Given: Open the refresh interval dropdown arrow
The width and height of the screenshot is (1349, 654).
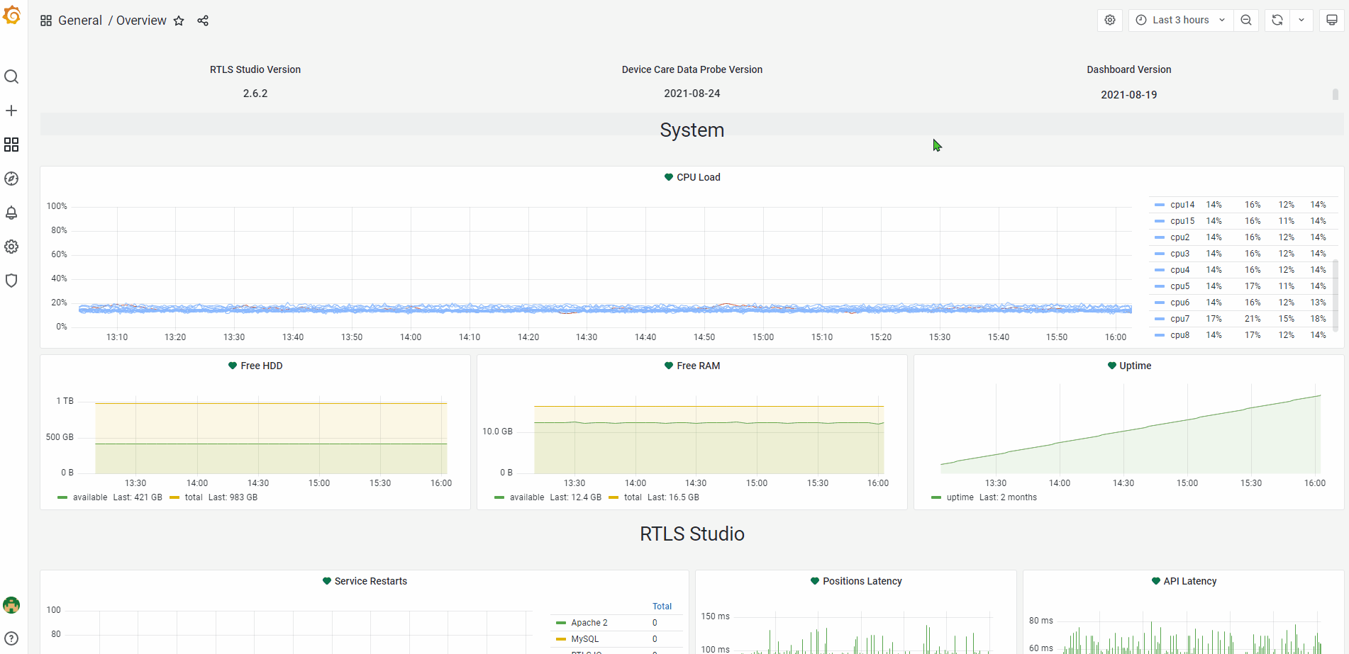Looking at the screenshot, I should pyautogui.click(x=1301, y=20).
